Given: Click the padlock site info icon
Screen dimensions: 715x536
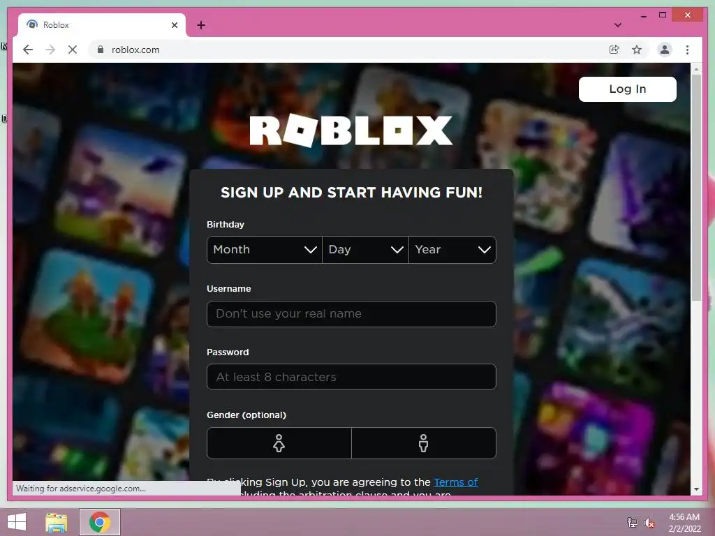Looking at the screenshot, I should 101,50.
